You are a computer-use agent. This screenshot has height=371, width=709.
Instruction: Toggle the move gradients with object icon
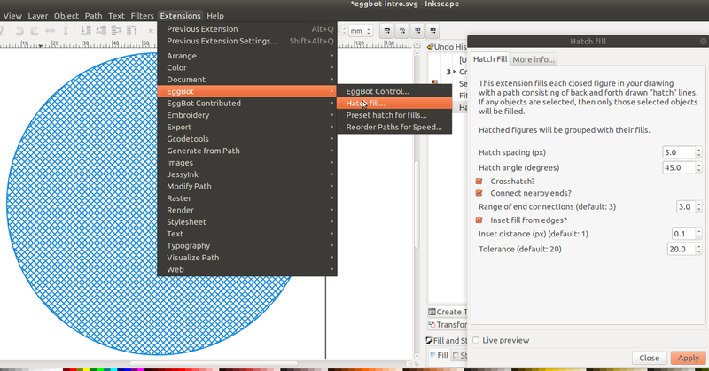pos(417,31)
